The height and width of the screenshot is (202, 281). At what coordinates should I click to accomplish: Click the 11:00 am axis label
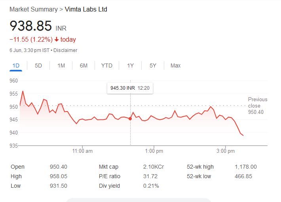[83, 151]
